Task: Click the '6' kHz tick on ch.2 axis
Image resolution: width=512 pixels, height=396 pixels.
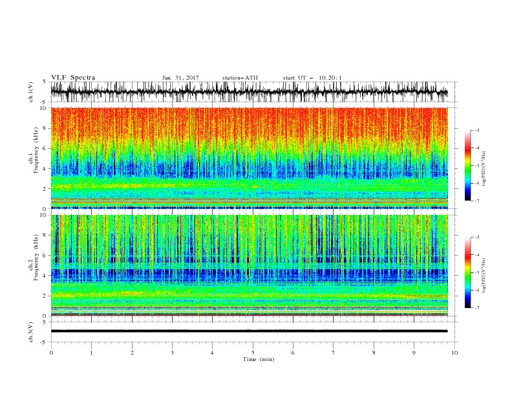Action: (45, 256)
